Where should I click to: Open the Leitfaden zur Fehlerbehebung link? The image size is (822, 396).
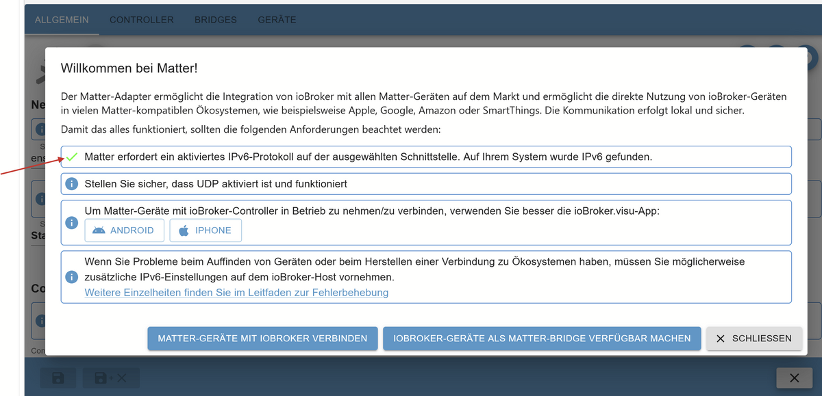(x=236, y=293)
